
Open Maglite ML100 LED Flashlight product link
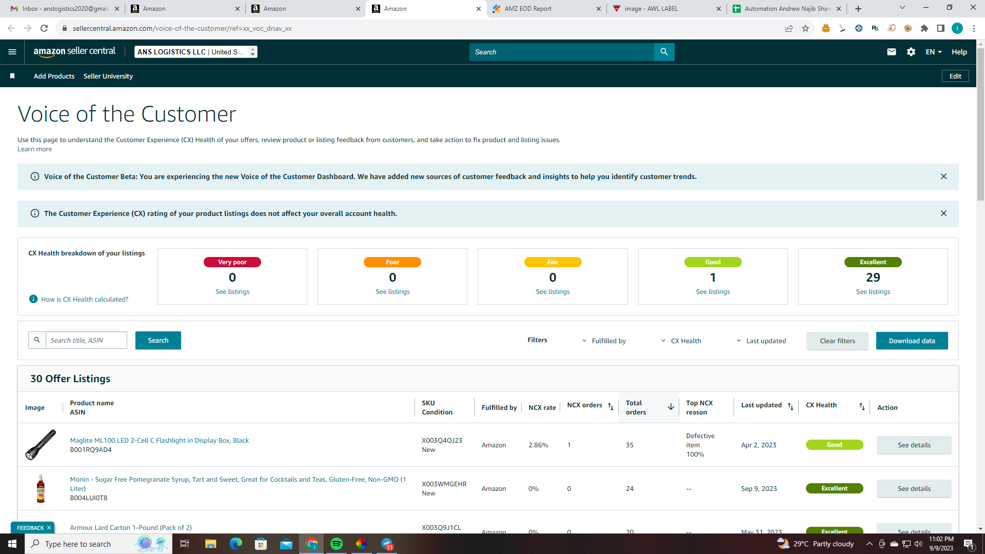pos(159,440)
